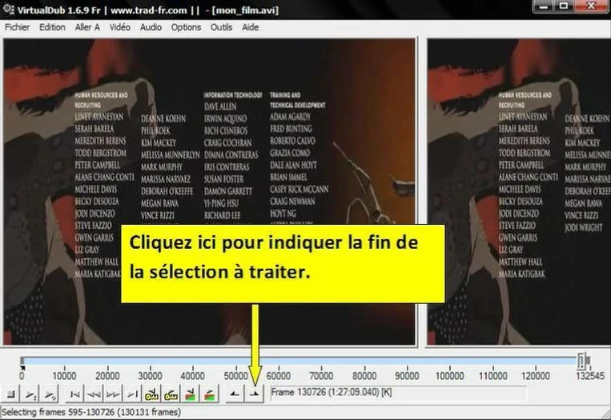611x420 pixels.
Task: Open the Fichier menu
Action: tap(18, 27)
